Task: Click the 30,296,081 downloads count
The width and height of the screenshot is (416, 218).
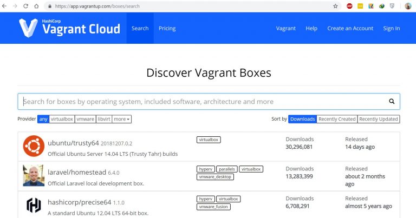Action: pyautogui.click(x=299, y=147)
